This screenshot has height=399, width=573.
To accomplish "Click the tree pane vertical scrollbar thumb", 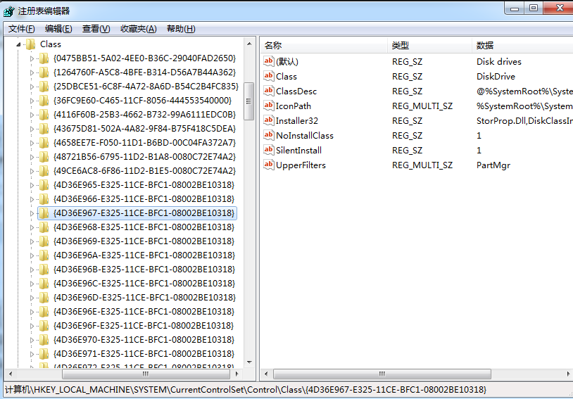I will tap(248, 101).
